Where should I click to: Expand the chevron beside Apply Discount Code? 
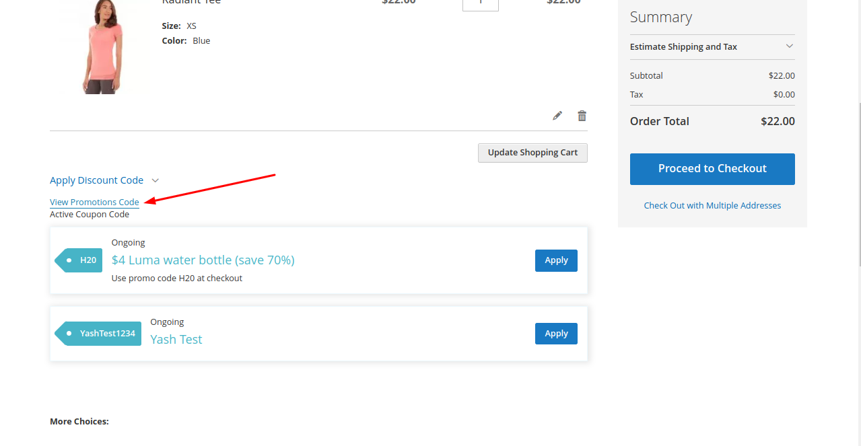pyautogui.click(x=155, y=180)
